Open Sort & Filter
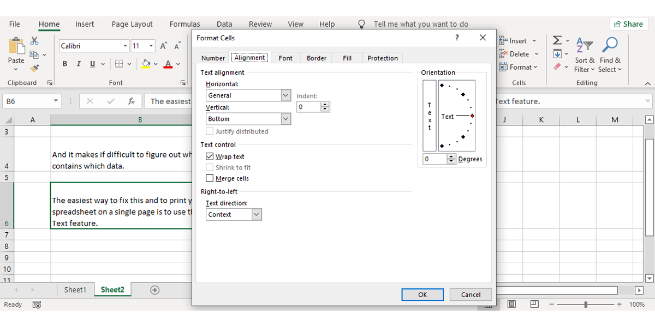Screen dimensions: 655x327 click(x=585, y=55)
